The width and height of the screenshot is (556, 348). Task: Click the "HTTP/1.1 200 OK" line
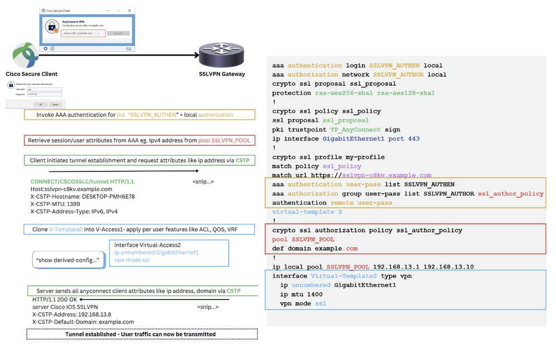(x=55, y=300)
